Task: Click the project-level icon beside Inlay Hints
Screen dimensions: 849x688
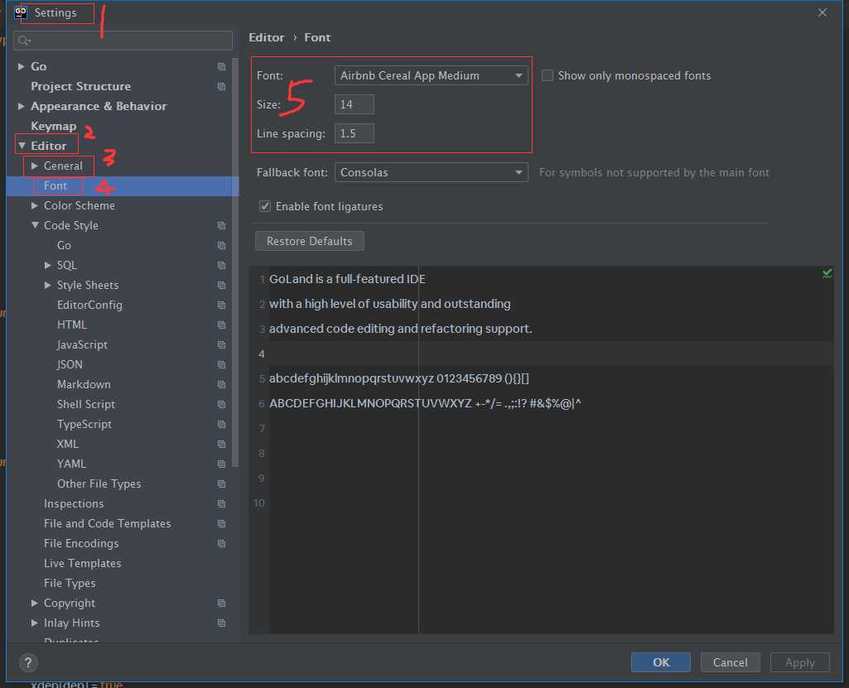Action: tap(221, 623)
